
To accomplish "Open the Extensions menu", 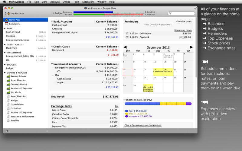I will click(x=88, y=2).
